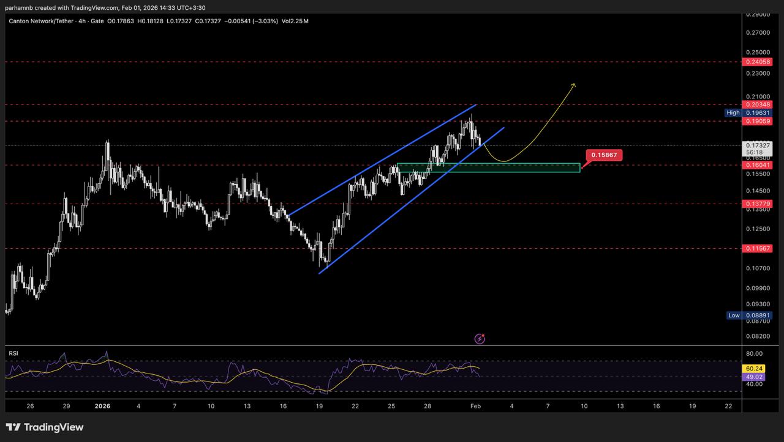Select the purple RSI value 49.02
Screen dimensions: 784x442
pyautogui.click(x=753, y=377)
